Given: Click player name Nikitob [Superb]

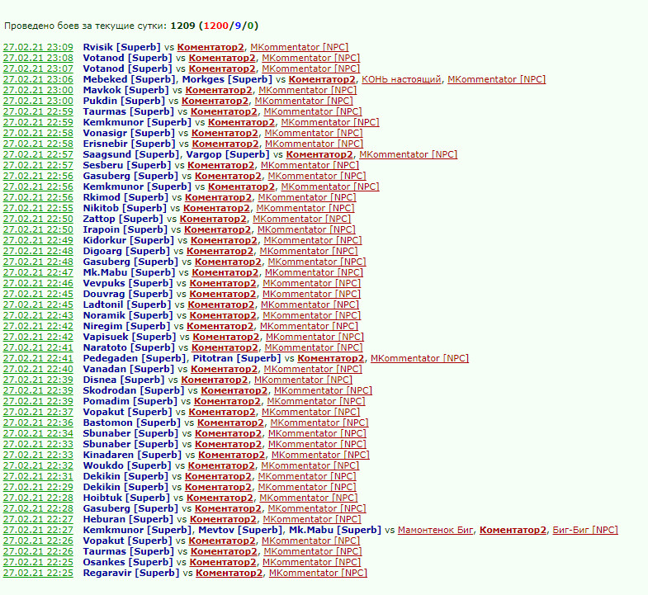Looking at the screenshot, I should point(125,208).
